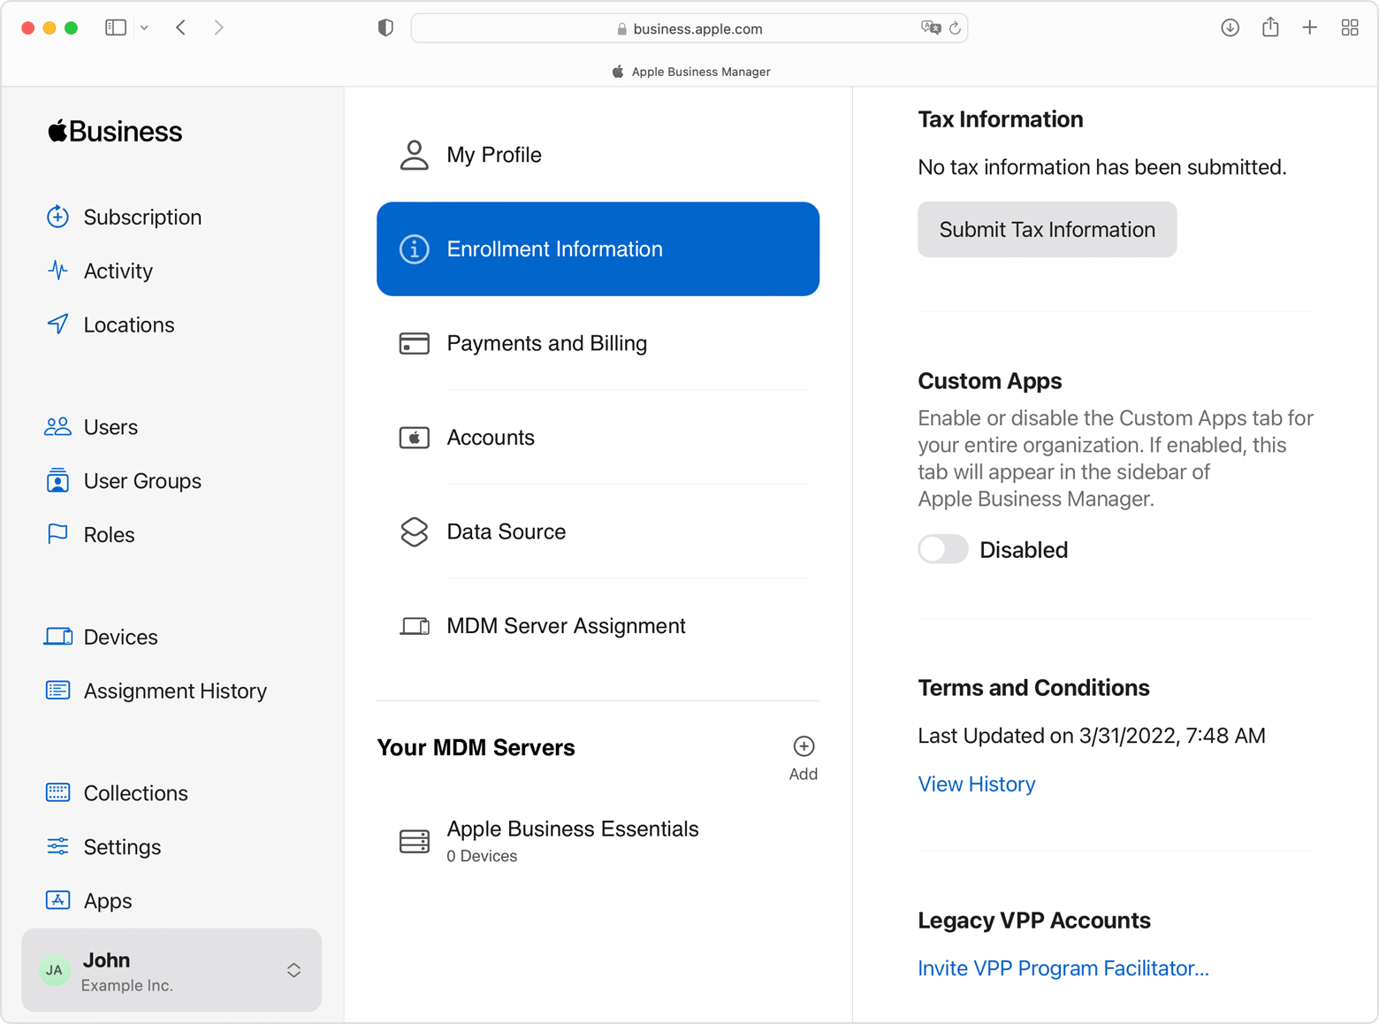
Task: Click the Collections icon
Action: 57,792
